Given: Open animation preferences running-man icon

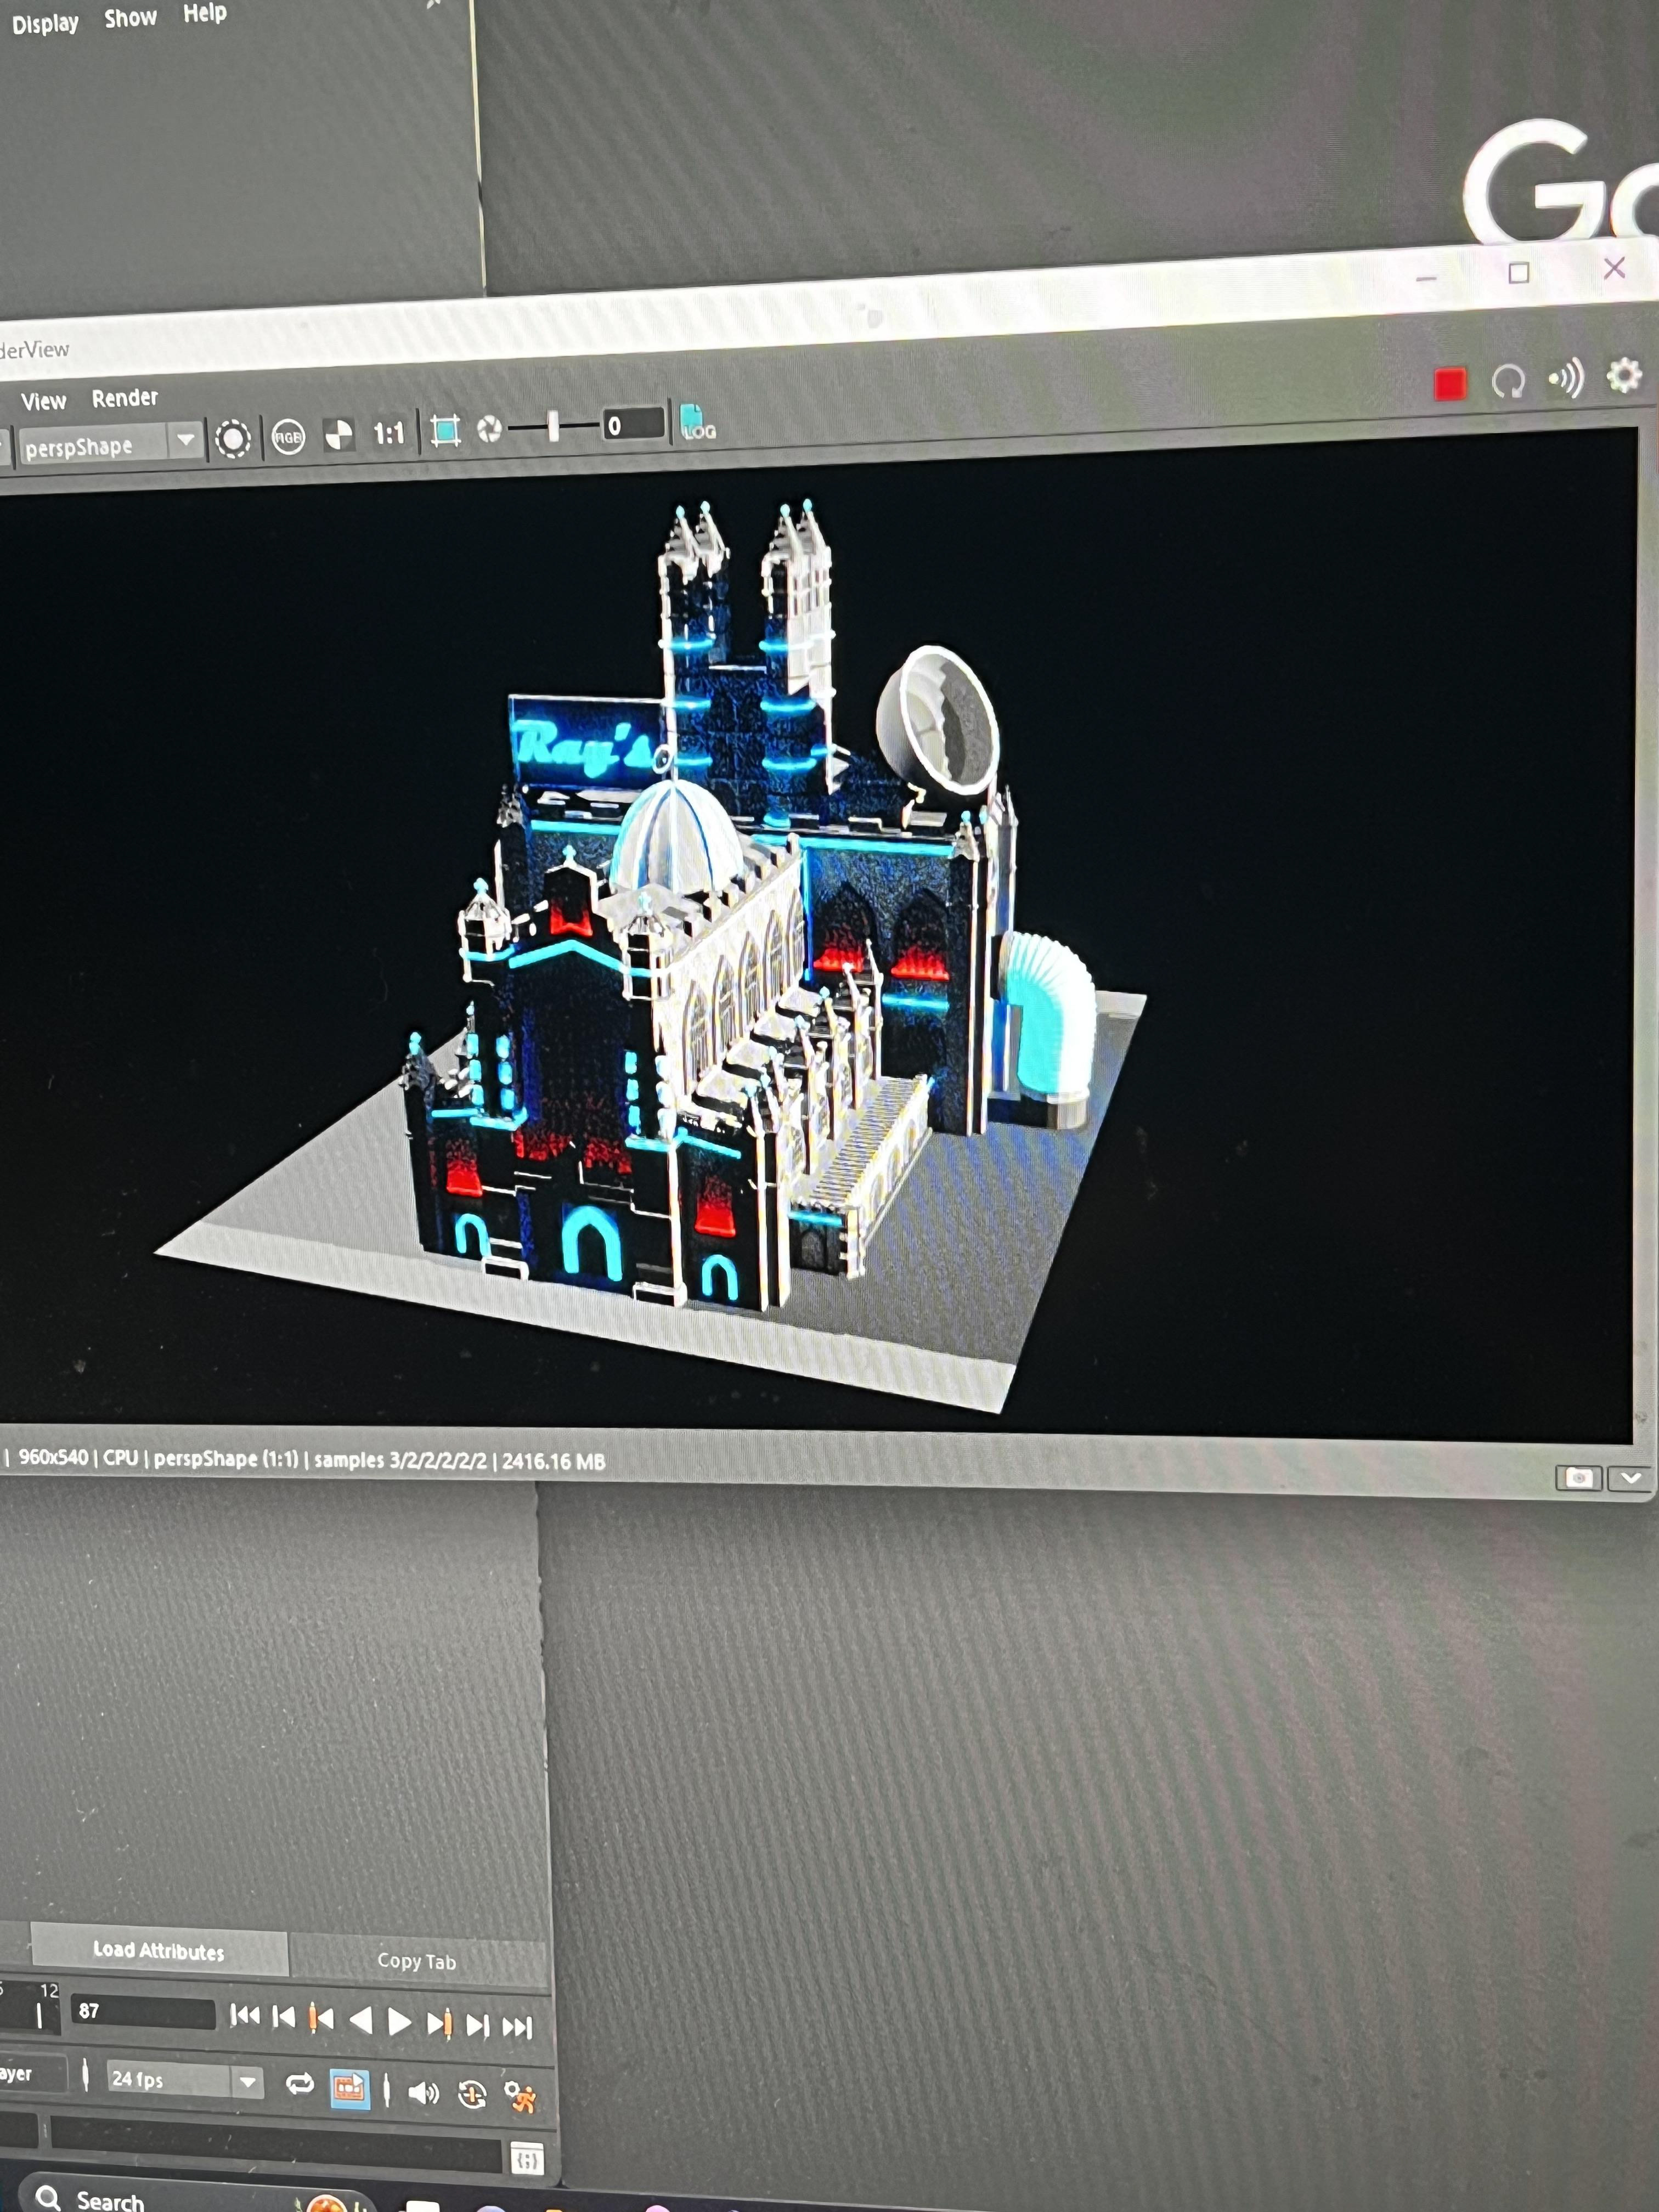Looking at the screenshot, I should 520,2096.
